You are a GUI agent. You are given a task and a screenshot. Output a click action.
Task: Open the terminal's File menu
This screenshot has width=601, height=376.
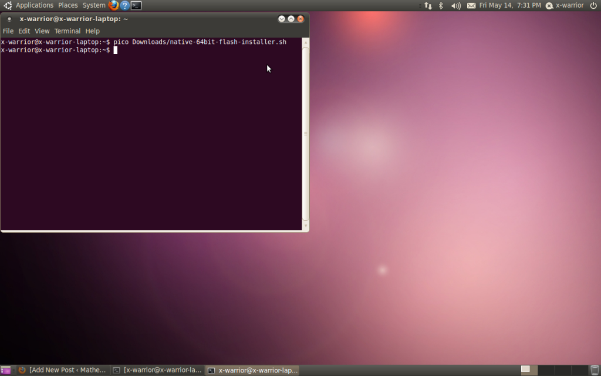click(x=8, y=31)
